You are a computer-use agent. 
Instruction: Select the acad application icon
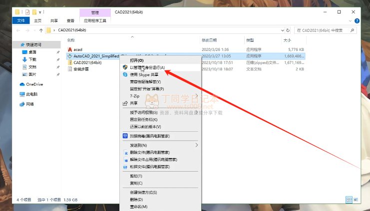pos(69,49)
